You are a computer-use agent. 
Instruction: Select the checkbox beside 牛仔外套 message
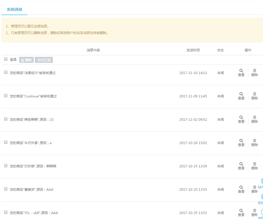coord(6,142)
